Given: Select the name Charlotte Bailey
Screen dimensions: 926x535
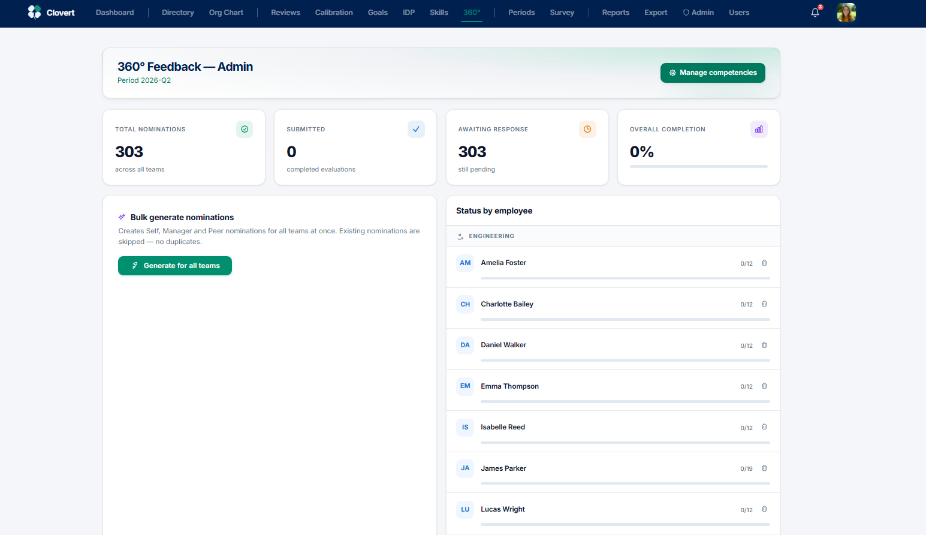Looking at the screenshot, I should click(507, 304).
